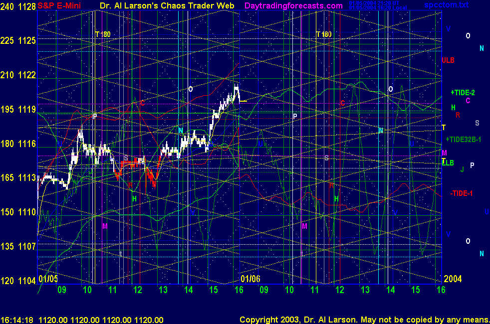This screenshot has height=324, width=490.
Task: Select the 2004 year label
Action: click(453, 279)
